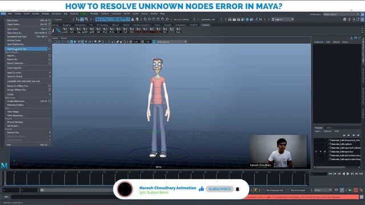Switch to the Display tab of layer editor
Viewport: 365px width, 205px height.
click(x=318, y=128)
